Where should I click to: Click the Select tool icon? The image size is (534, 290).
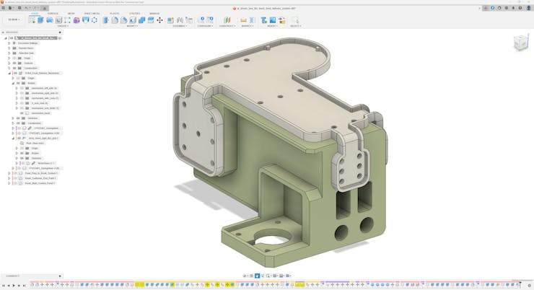[x=294, y=20]
